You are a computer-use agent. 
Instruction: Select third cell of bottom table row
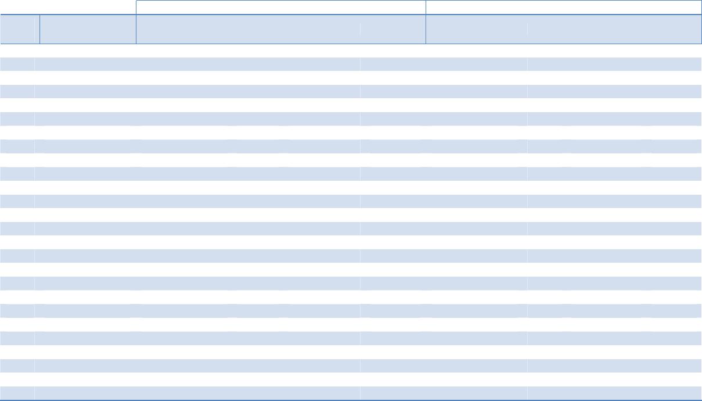click(444, 393)
